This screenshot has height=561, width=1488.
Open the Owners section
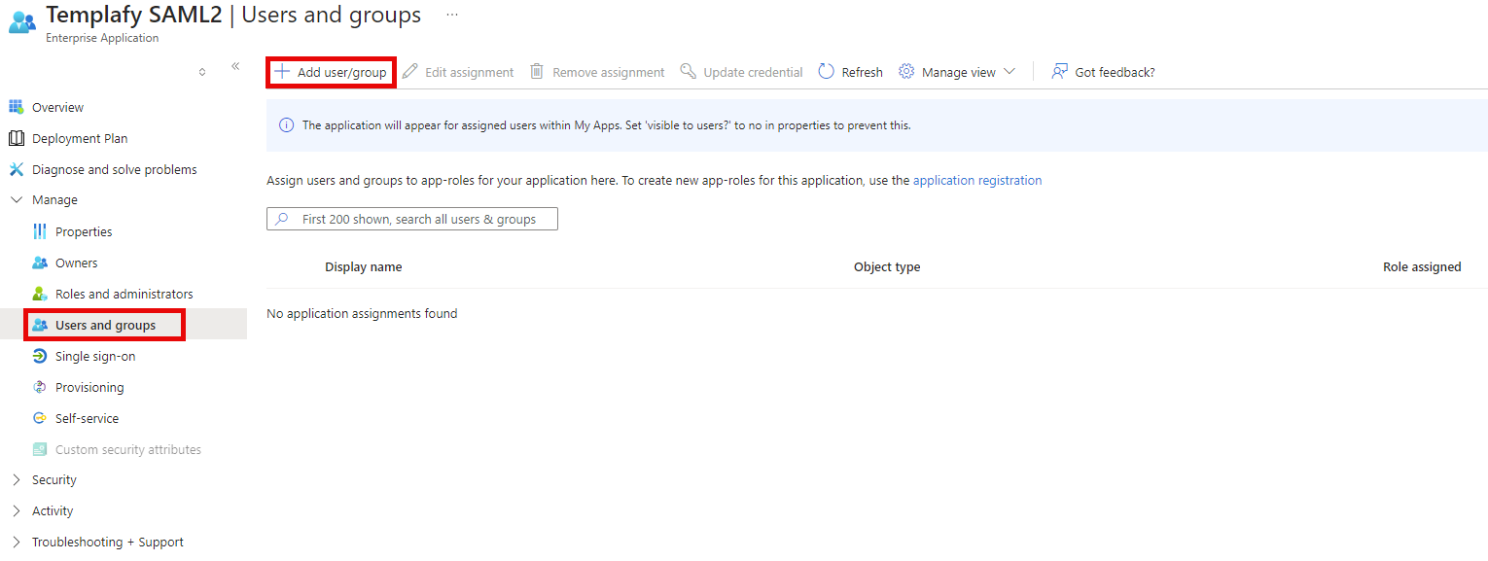[78, 262]
